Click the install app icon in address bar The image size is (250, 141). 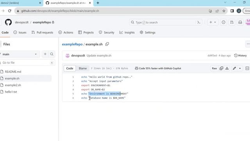coord(211,11)
